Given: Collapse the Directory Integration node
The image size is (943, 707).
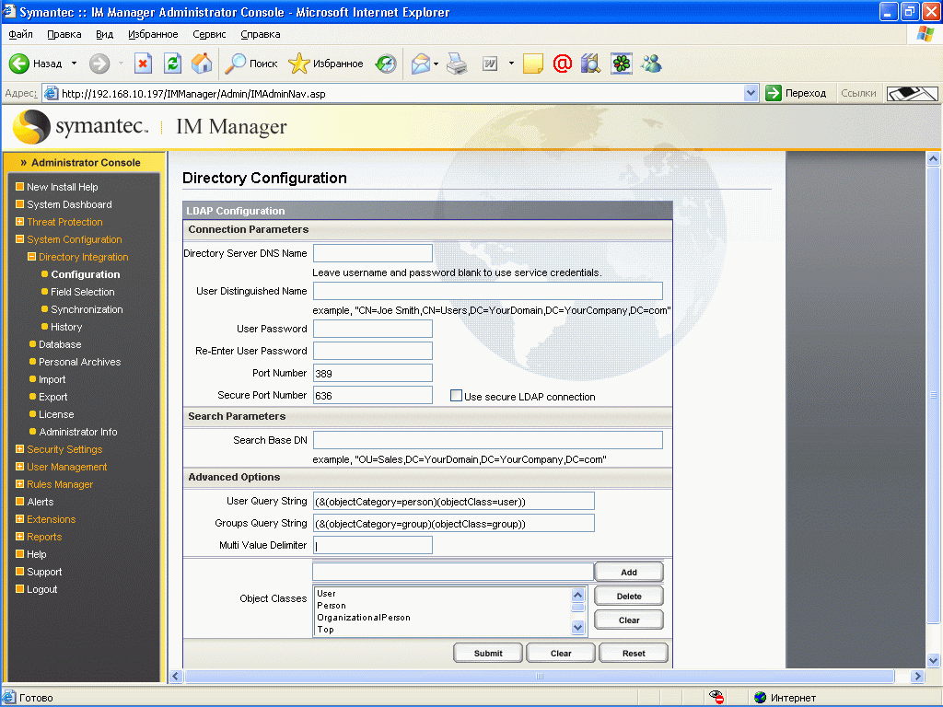Looking at the screenshot, I should click(31, 256).
